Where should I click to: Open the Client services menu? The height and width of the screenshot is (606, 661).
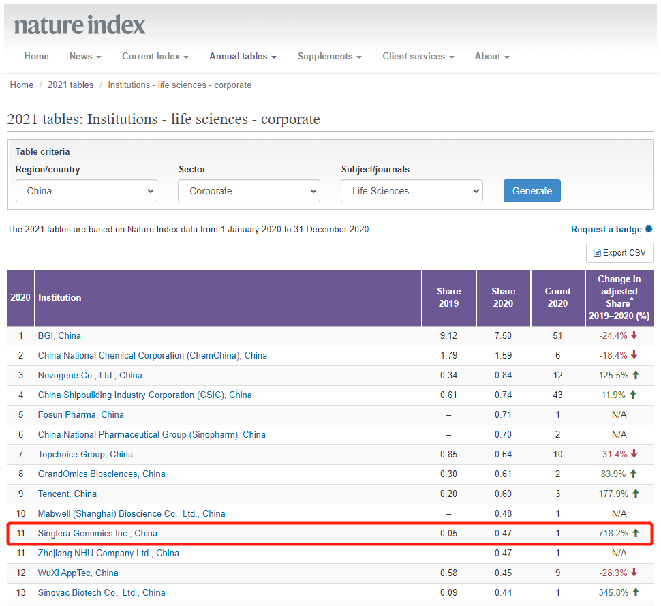tap(418, 57)
